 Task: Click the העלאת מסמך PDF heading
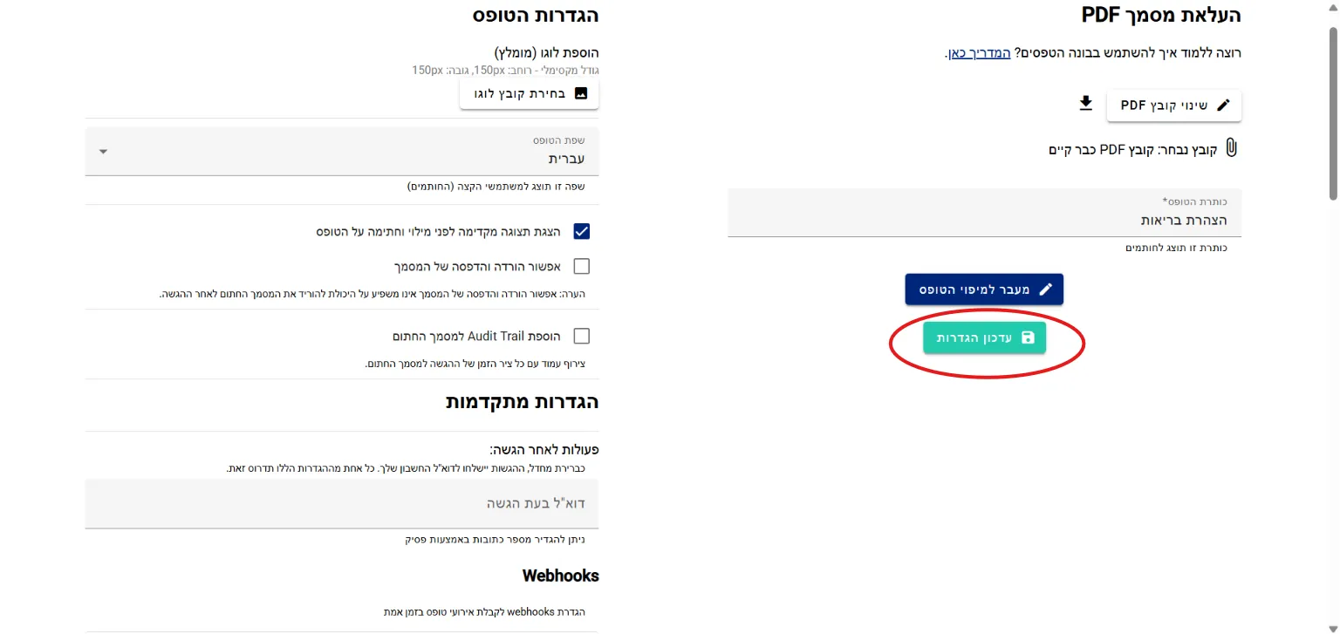(1161, 15)
